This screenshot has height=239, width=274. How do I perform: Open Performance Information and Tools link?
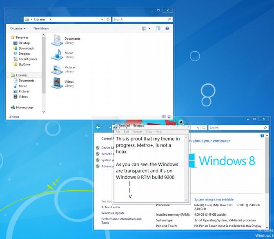point(121,221)
